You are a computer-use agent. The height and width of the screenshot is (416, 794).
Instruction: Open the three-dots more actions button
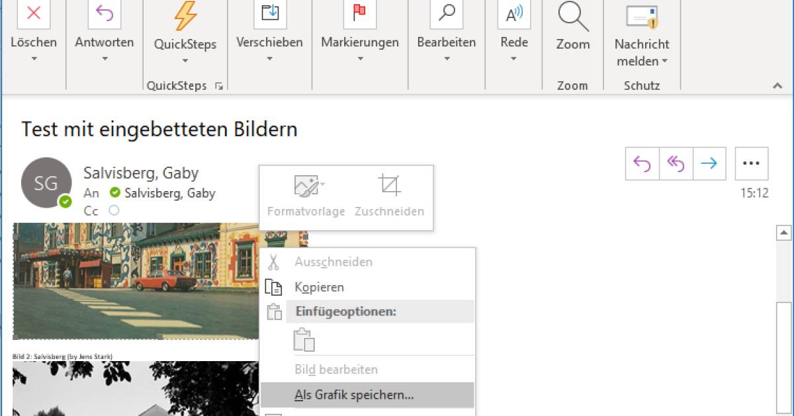click(752, 163)
